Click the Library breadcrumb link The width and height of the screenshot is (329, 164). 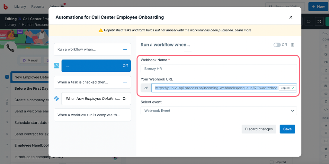coord(10,25)
